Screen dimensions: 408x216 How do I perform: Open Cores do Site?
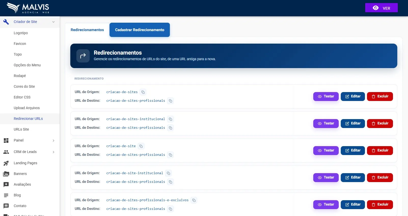[x=30, y=86]
